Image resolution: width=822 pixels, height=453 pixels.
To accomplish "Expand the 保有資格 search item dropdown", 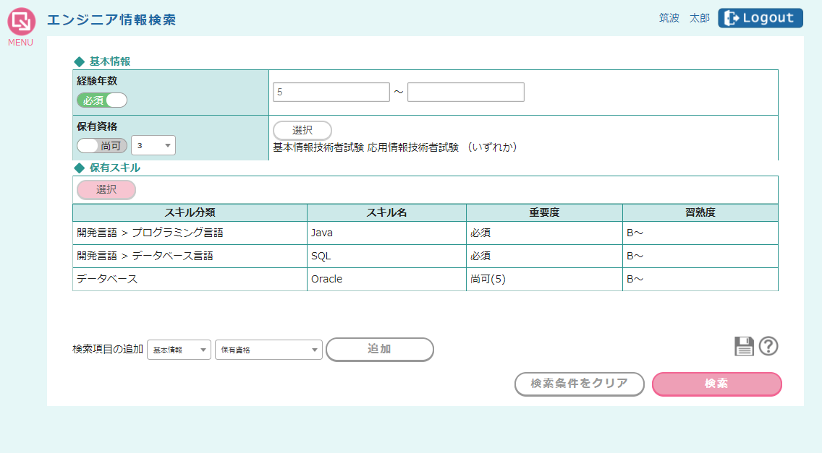I will [268, 350].
